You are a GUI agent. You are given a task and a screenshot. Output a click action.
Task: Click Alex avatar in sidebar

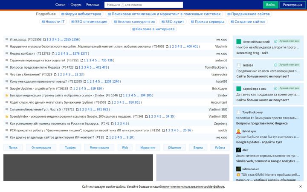(238, 150)
